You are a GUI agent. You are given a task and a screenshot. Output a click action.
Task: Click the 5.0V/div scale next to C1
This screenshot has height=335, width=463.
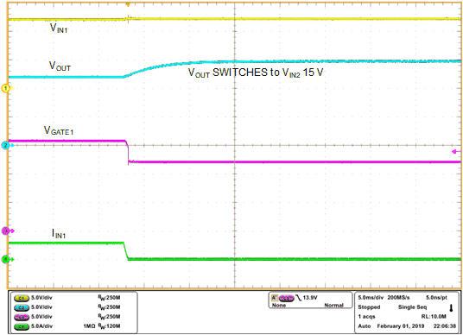pos(41,298)
